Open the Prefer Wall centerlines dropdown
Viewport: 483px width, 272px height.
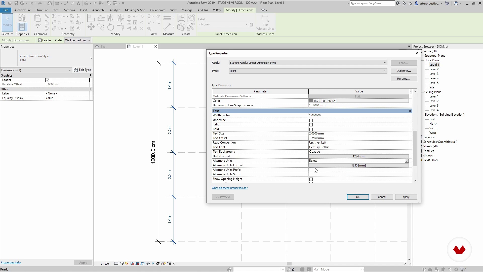coord(77,40)
